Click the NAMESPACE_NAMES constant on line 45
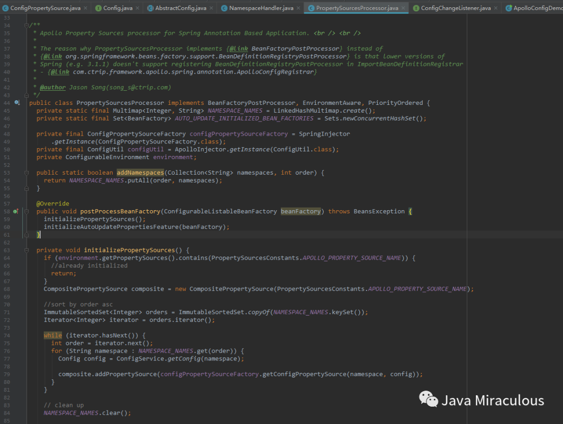 (x=235, y=111)
